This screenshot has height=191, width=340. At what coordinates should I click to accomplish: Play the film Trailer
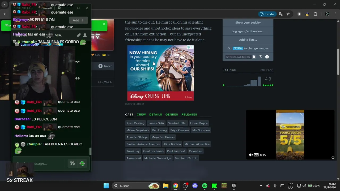click(x=105, y=66)
